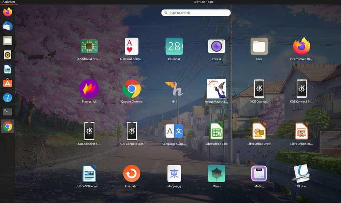This screenshot has width=341, height=203.
Task: Open Firefox from the dock
Action: click(8, 12)
